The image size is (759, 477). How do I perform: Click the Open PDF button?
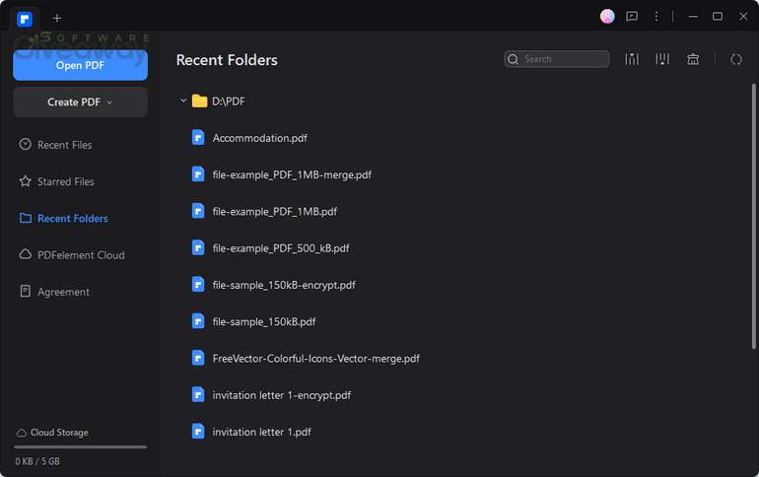[81, 65]
